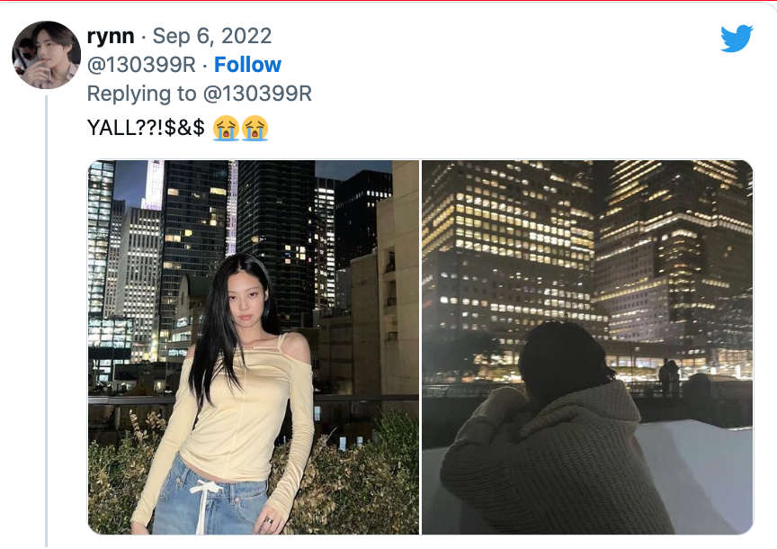Click the first crying emoji
Viewport: 777px width, 549px height.
point(226,129)
